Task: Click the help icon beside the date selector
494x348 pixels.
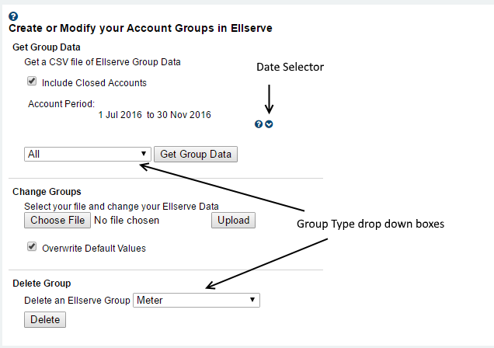Action: (259, 124)
